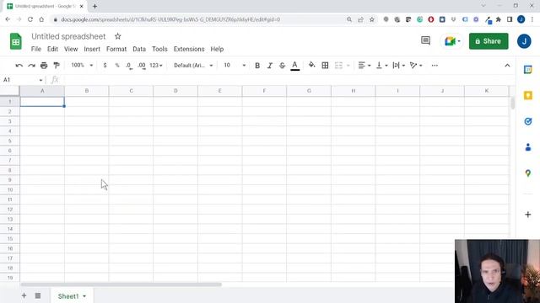
Task: Format as percent with % icon
Action: [117, 66]
